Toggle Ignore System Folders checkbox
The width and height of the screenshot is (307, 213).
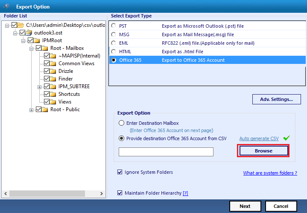(x=120, y=172)
